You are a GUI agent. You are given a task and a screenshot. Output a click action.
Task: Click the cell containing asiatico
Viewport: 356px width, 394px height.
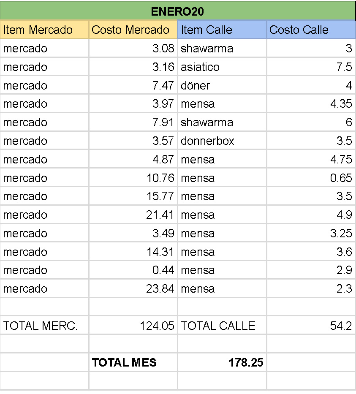[222, 67]
